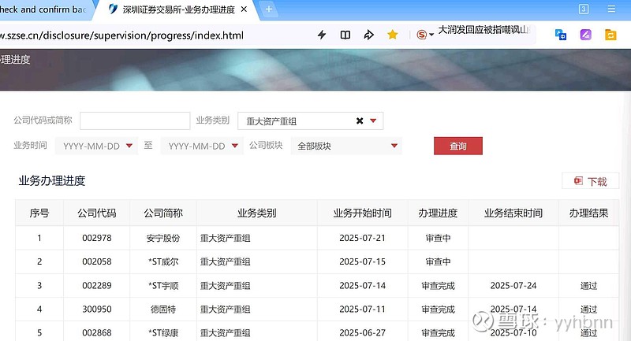631x341 pixels.
Task: Click 通过 result for *ST宇顺
Action: pyautogui.click(x=588, y=286)
